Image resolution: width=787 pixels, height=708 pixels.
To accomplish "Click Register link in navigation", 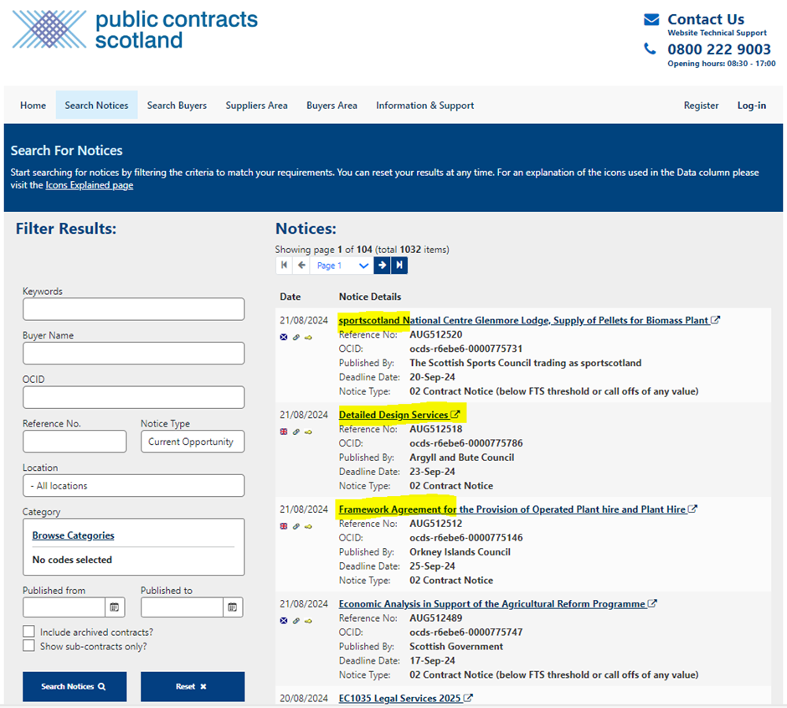I will tap(701, 106).
